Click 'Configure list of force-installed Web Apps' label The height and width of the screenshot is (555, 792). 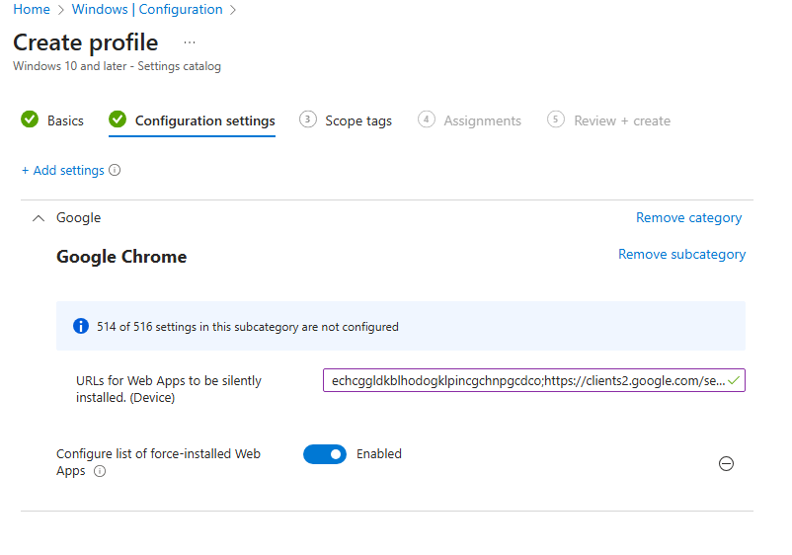point(158,462)
